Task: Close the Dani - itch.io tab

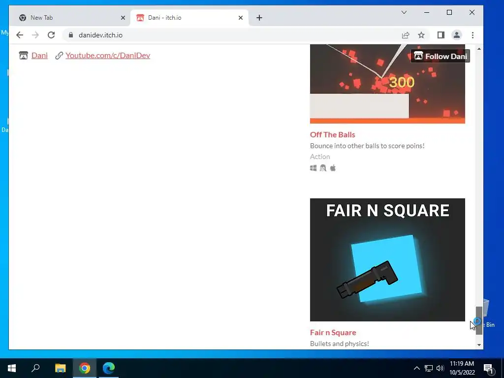Action: tap(240, 18)
